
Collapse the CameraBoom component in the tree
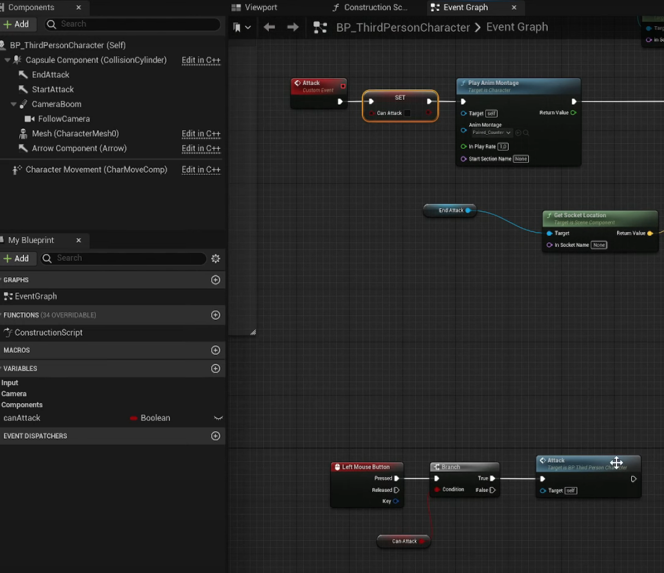point(13,103)
